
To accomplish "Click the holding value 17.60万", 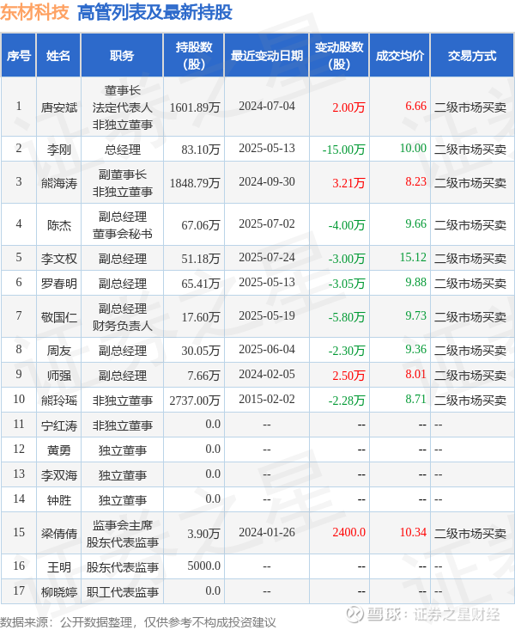I will coord(201,317).
